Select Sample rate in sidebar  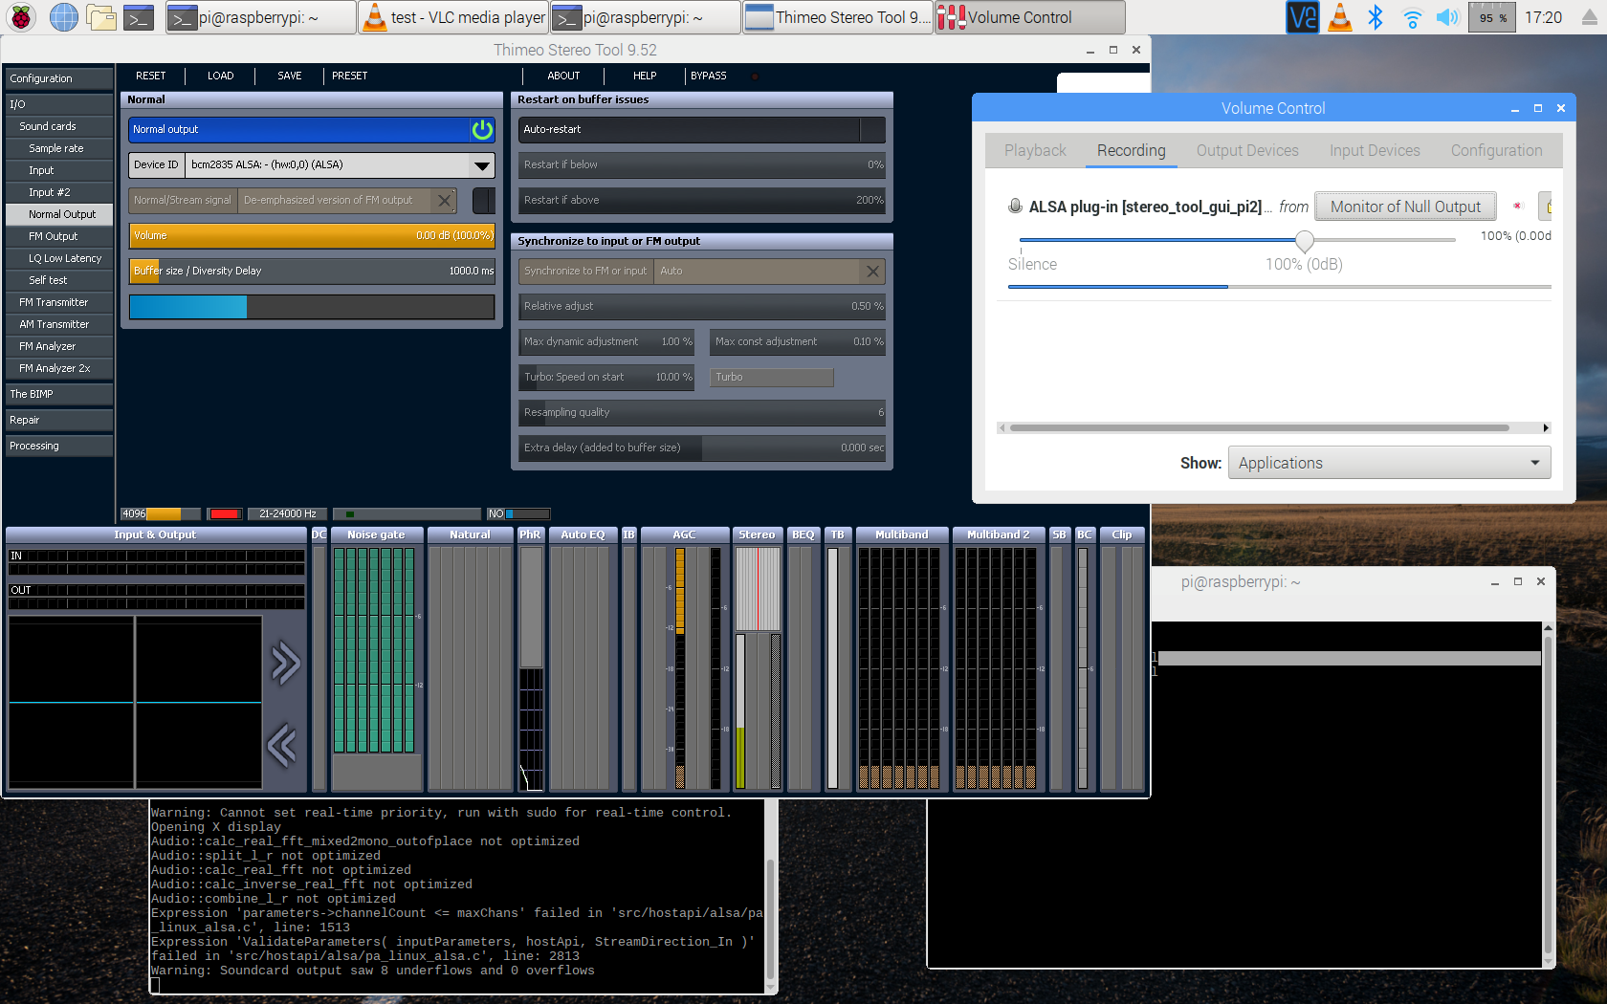(x=59, y=148)
